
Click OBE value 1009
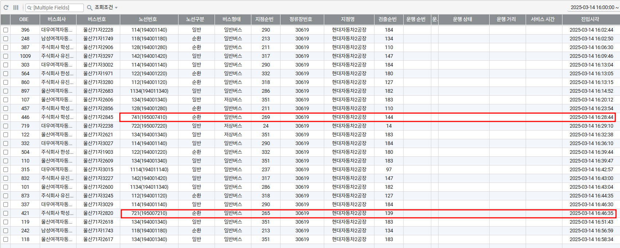click(25, 56)
